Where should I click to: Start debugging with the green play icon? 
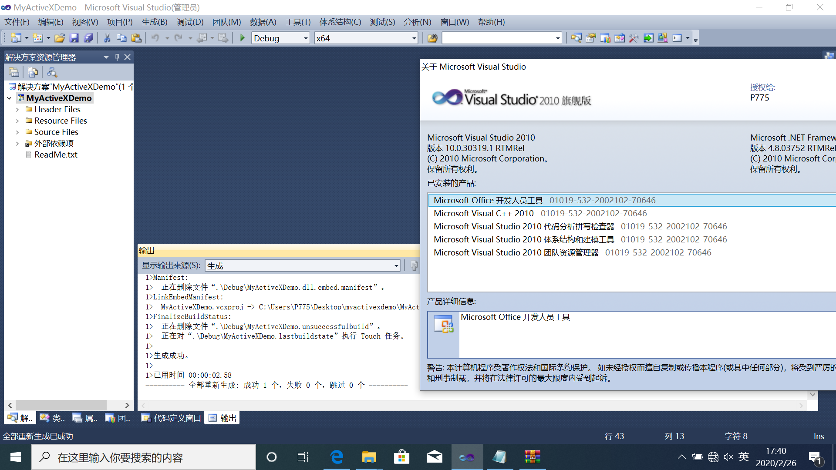pyautogui.click(x=243, y=38)
